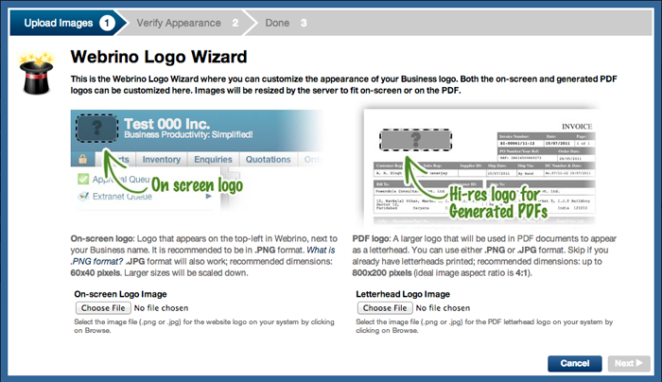Viewport: 662px width, 382px height.
Task: Open the Inventory tab in preview
Action: point(162,160)
